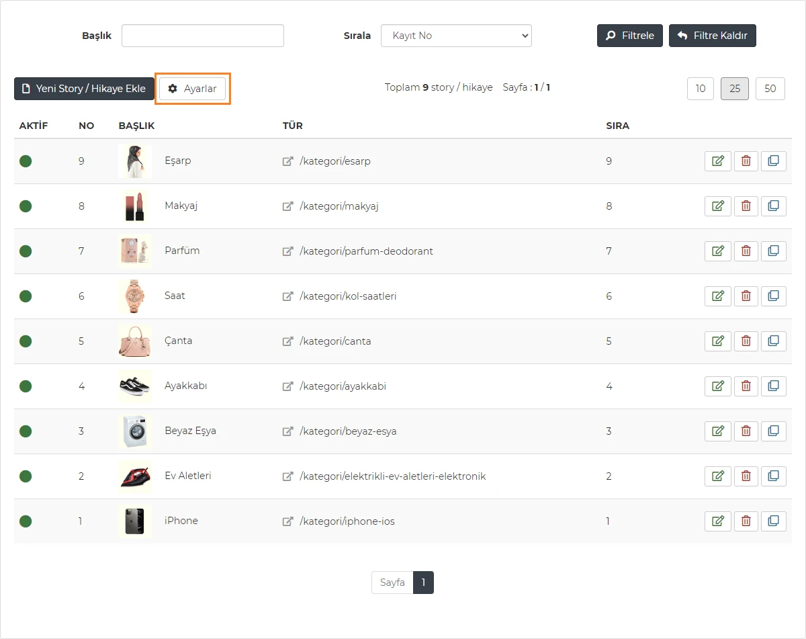Switch active status of iPhone story
The height and width of the screenshot is (639, 806).
[x=26, y=521]
